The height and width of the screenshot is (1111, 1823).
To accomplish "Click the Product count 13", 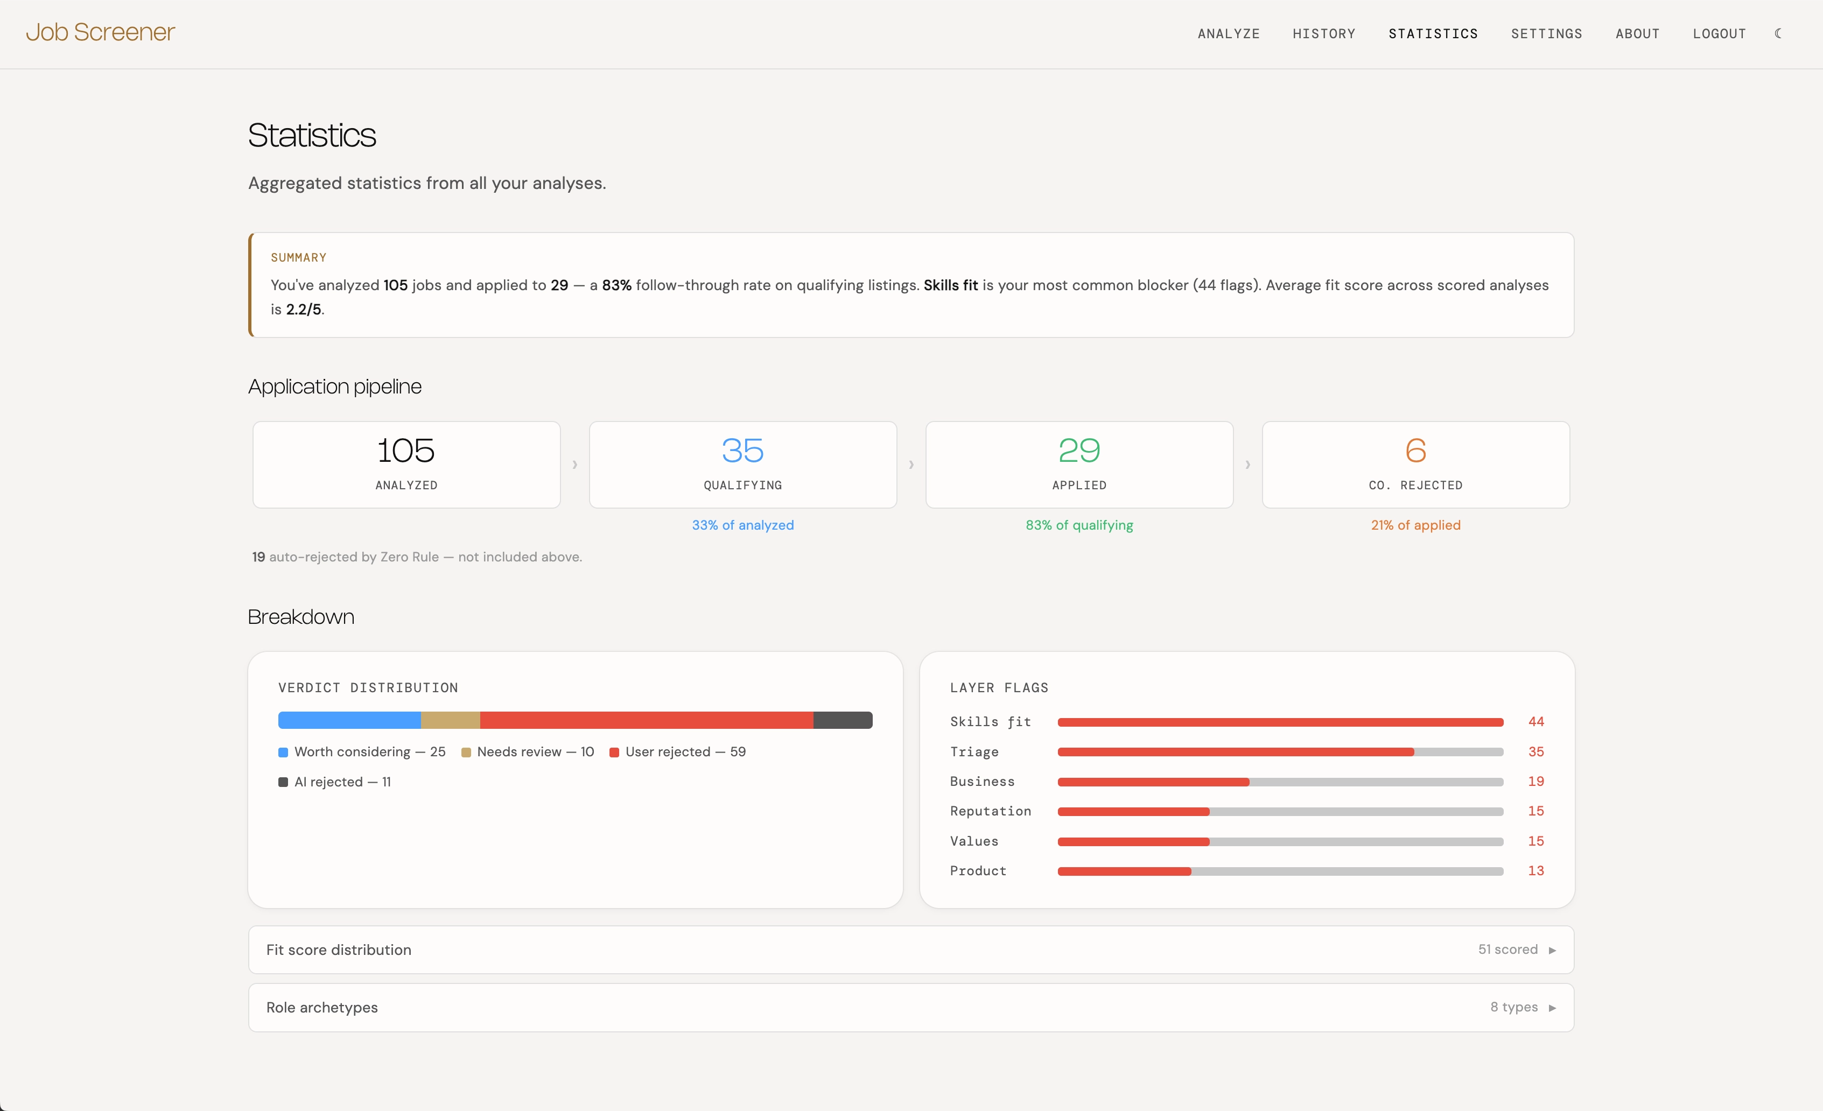I will 1536,871.
